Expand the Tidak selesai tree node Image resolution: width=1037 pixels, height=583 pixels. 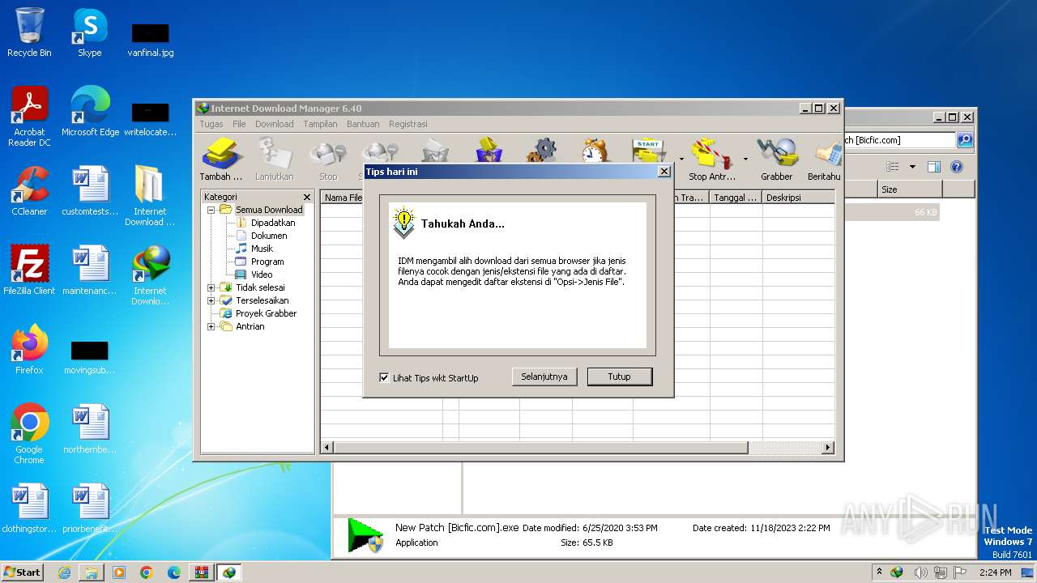(x=211, y=287)
